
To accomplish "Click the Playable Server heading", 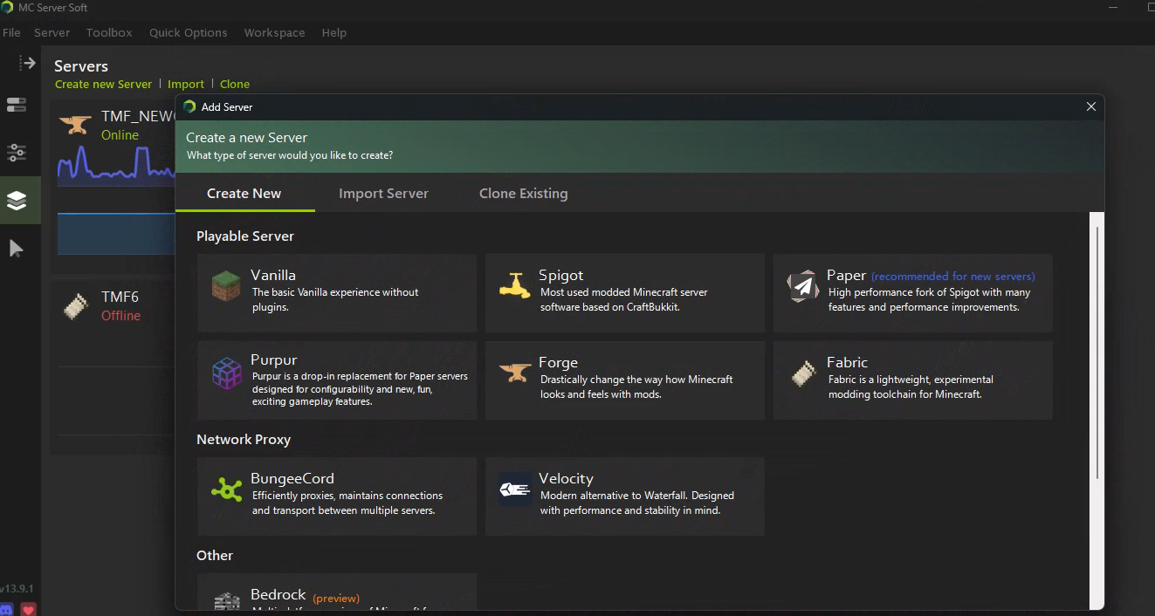I will (x=245, y=236).
